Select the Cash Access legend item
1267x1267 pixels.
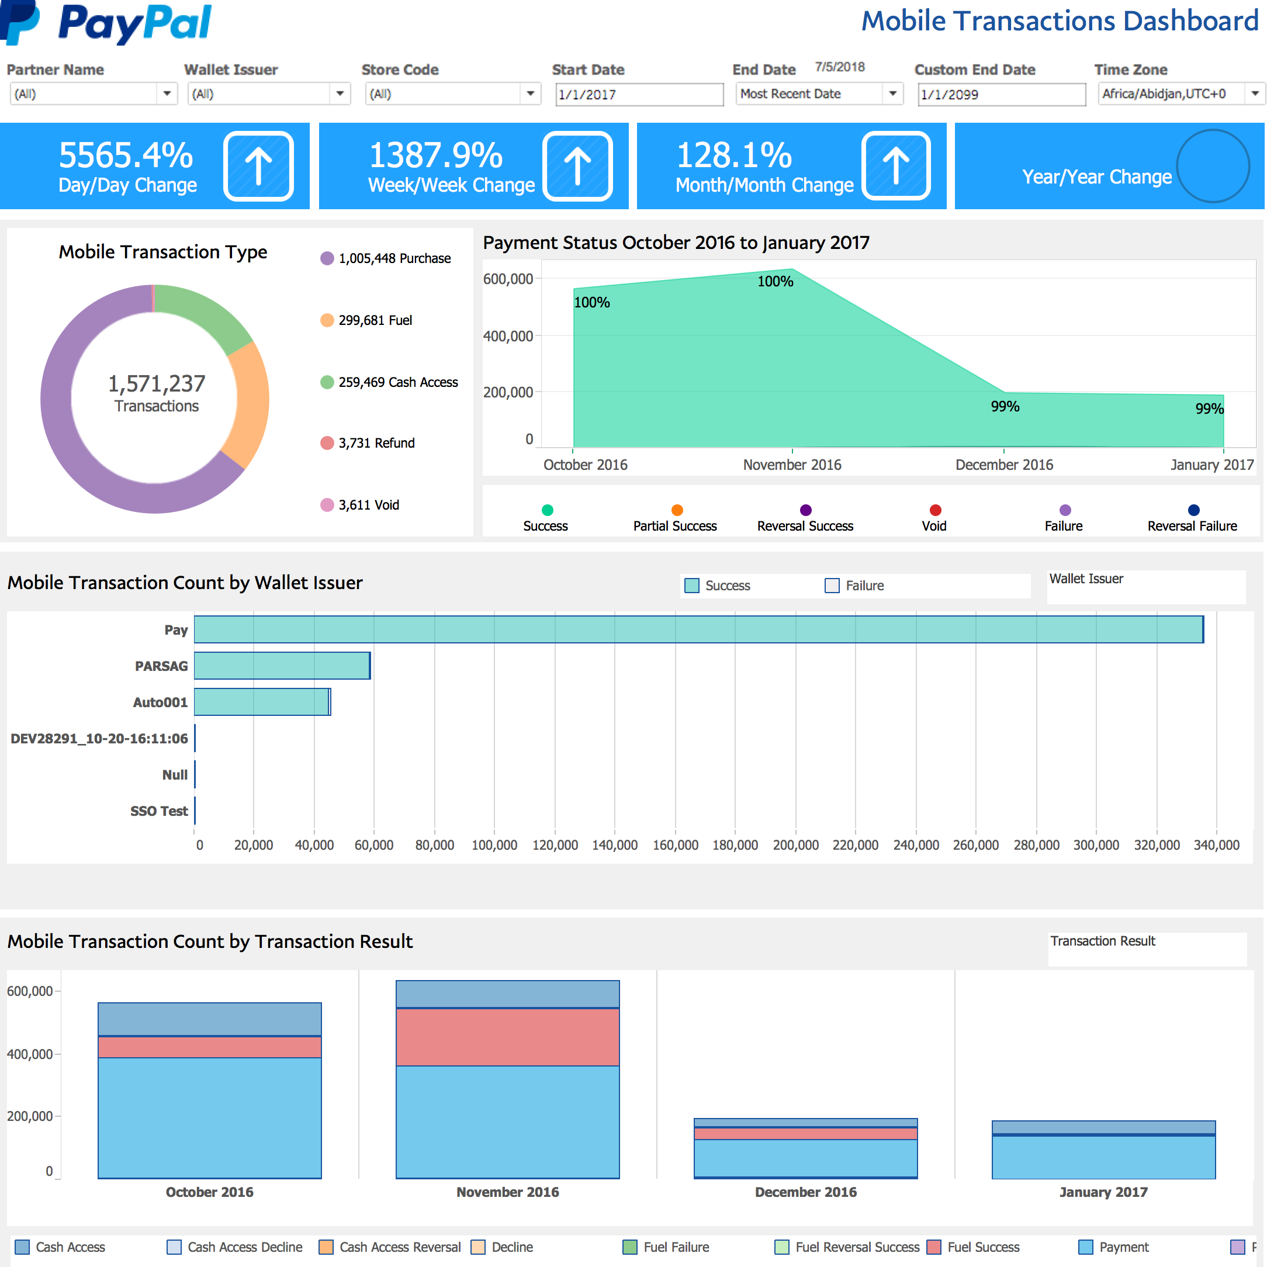click(397, 382)
